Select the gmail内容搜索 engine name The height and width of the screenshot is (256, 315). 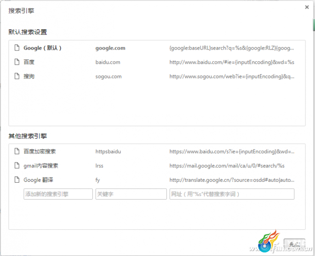[41, 166]
